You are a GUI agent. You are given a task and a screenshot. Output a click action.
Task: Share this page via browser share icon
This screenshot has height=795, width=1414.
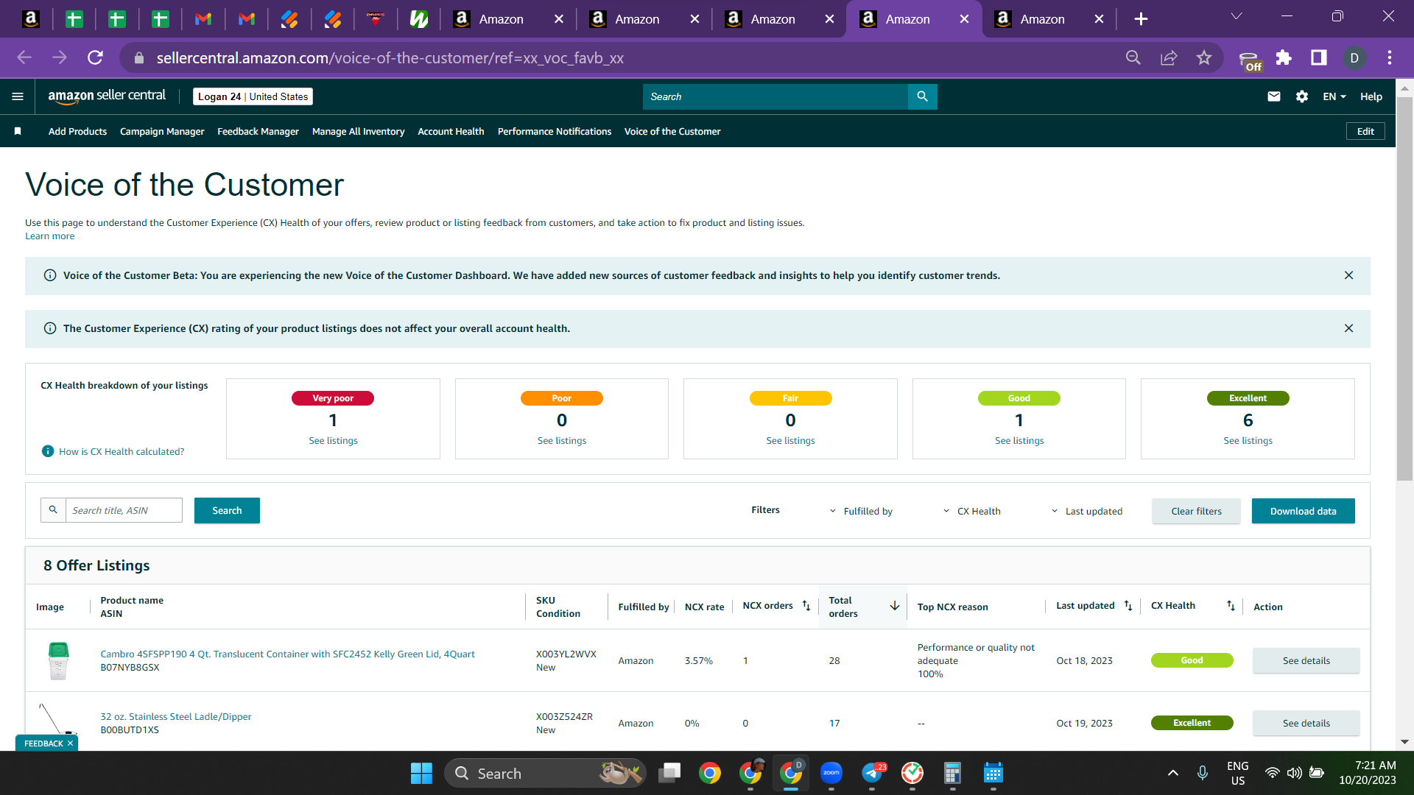pyautogui.click(x=1169, y=57)
